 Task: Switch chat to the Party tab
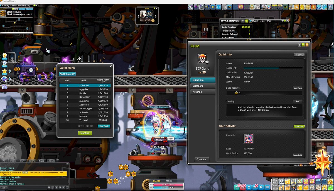(23, 161)
